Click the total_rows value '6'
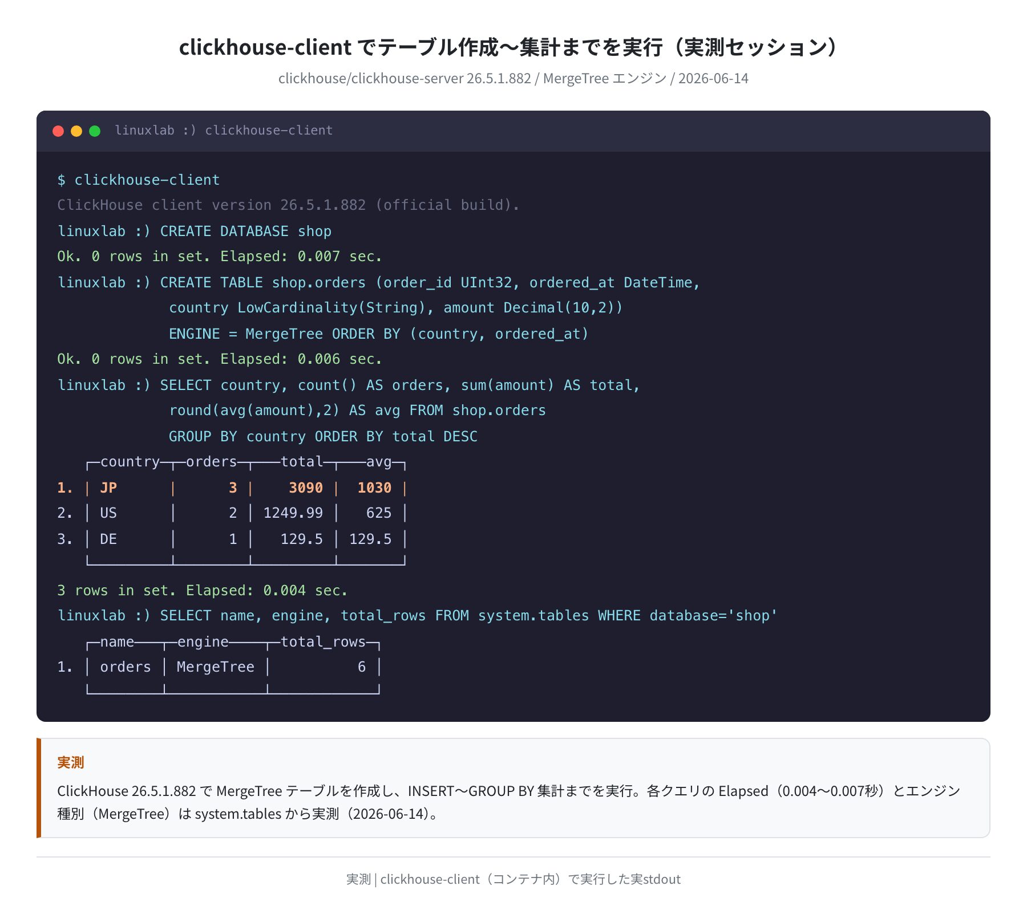The image size is (1027, 910). click(x=362, y=667)
